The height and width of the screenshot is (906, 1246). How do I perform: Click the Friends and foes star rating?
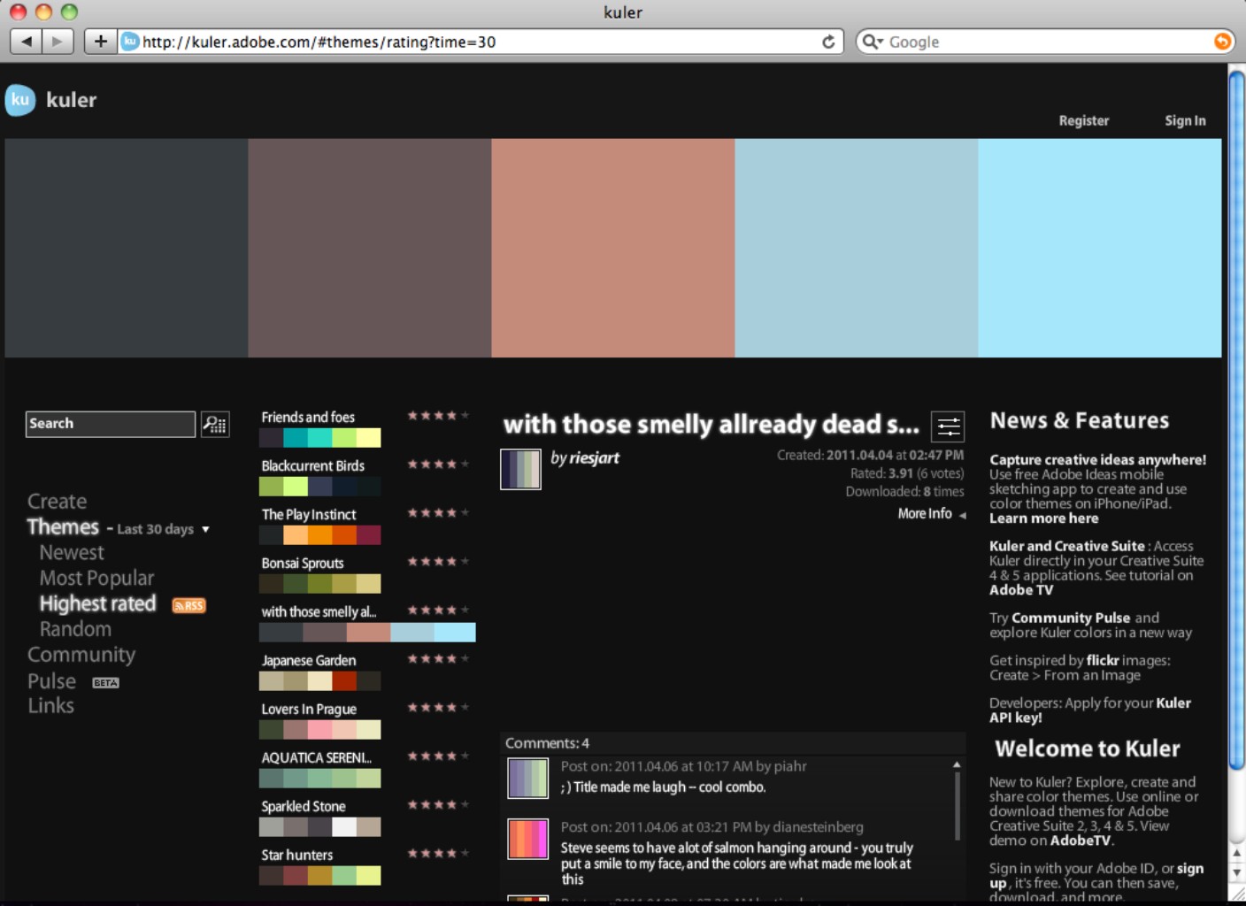click(x=438, y=416)
